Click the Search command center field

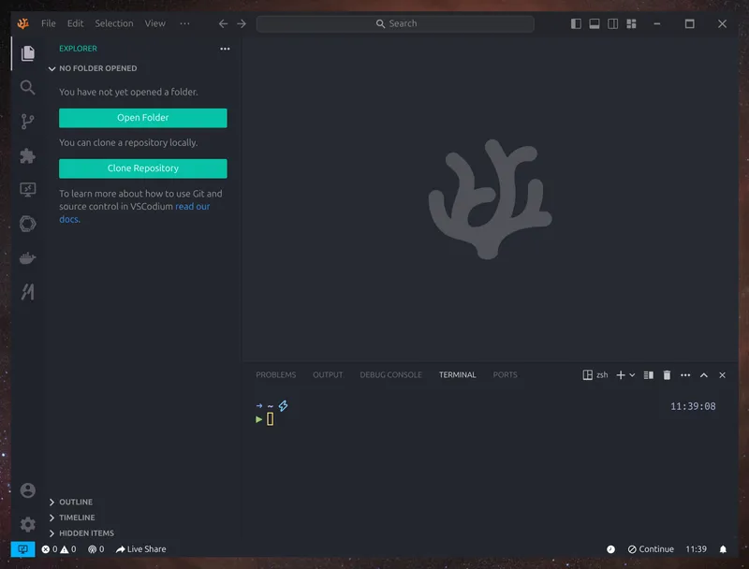pos(395,24)
